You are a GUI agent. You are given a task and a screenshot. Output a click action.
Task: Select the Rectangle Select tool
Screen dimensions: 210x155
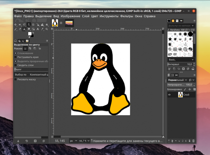pyautogui.click(x=20, y=24)
